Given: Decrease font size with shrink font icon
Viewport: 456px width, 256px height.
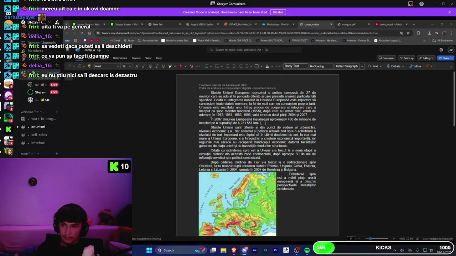Looking at the screenshot, I should (x=143, y=66).
